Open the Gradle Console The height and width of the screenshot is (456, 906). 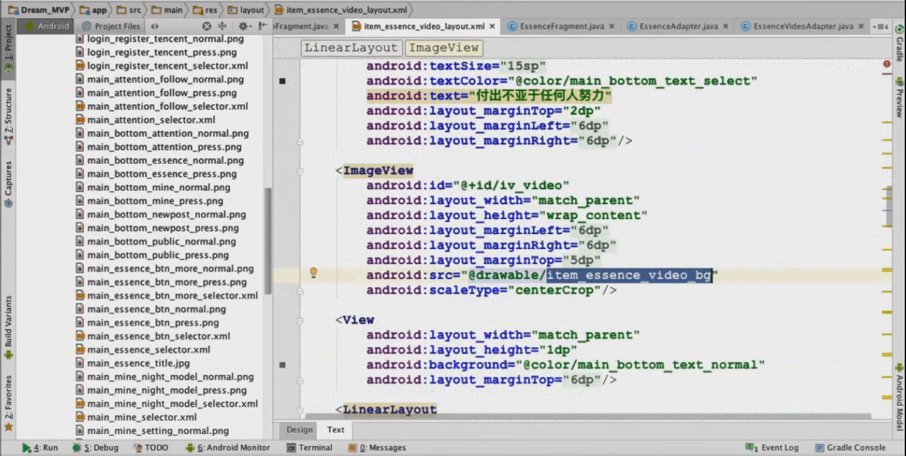pyautogui.click(x=851, y=447)
